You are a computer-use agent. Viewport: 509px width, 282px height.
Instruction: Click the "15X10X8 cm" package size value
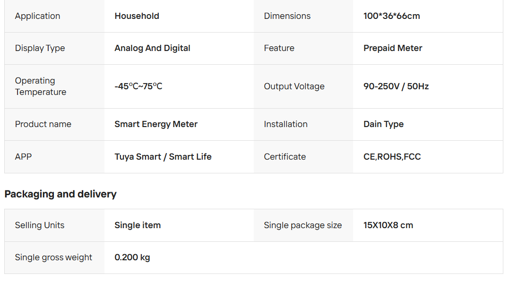388,225
